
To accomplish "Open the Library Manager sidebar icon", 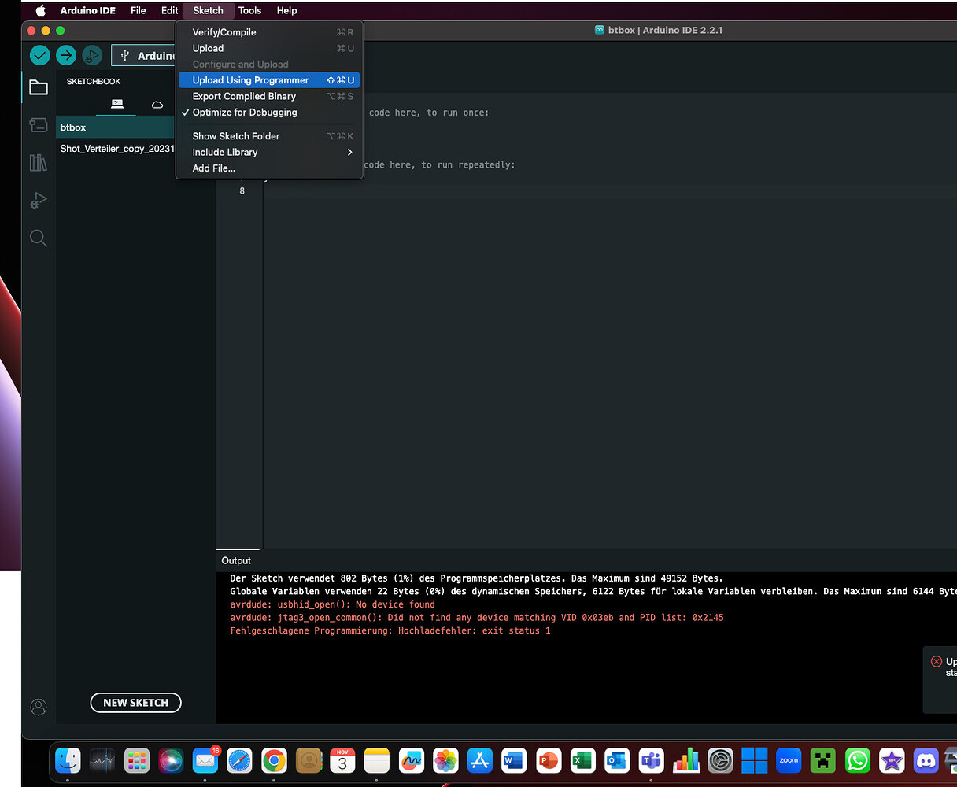I will 39,162.
